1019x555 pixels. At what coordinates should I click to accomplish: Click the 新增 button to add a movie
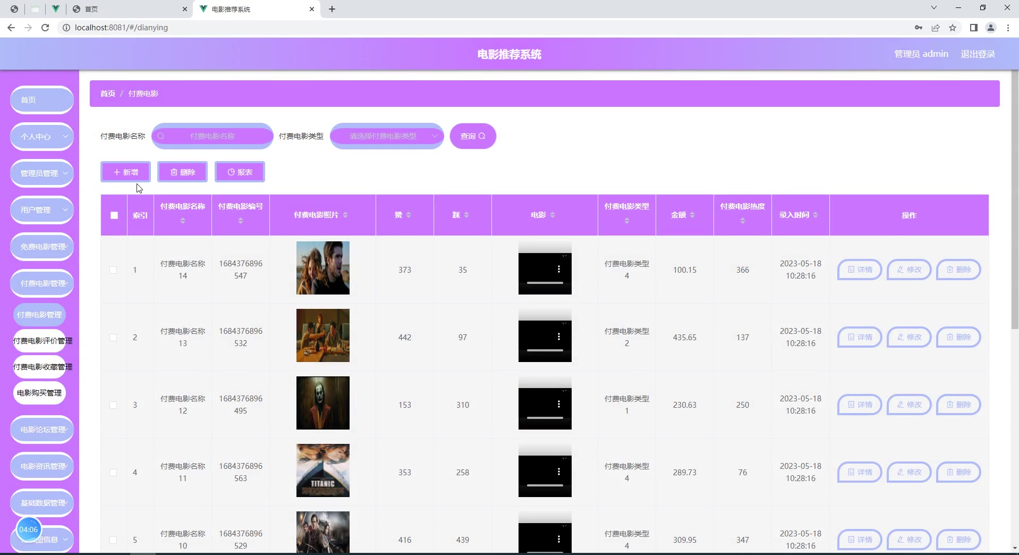coord(126,172)
